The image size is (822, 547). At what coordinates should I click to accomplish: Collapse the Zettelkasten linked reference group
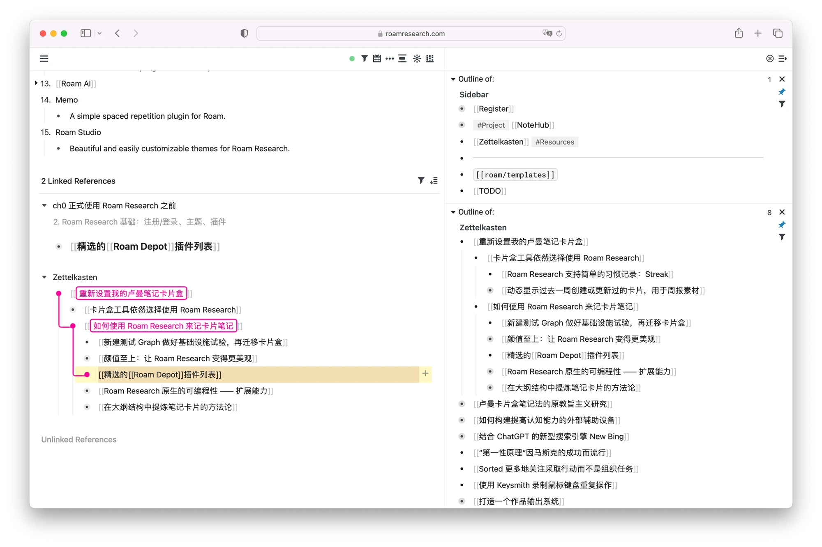pos(44,277)
